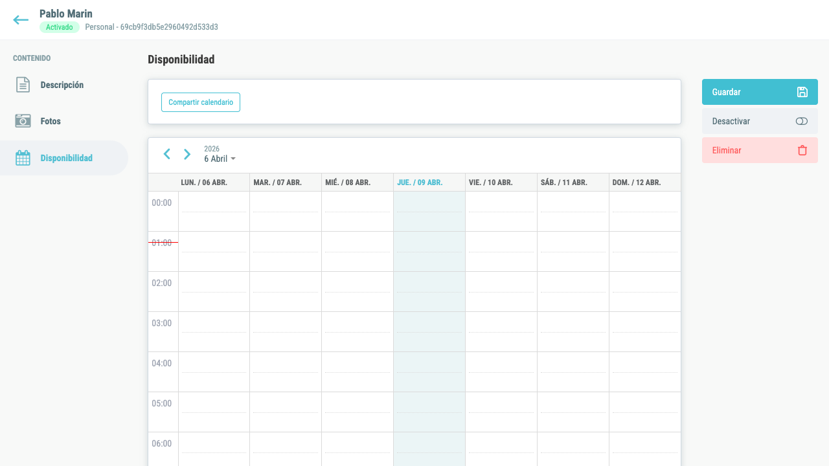Select Monday 06 Abr. 00:00 time slot

(x=214, y=212)
